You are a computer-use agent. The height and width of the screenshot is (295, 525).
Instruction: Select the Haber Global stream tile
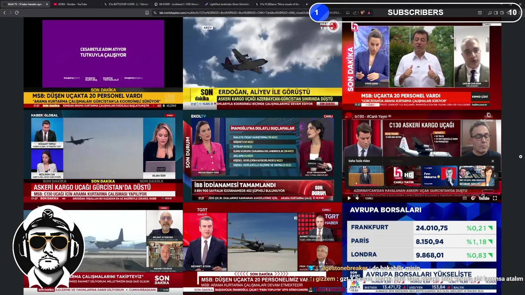pos(103,156)
